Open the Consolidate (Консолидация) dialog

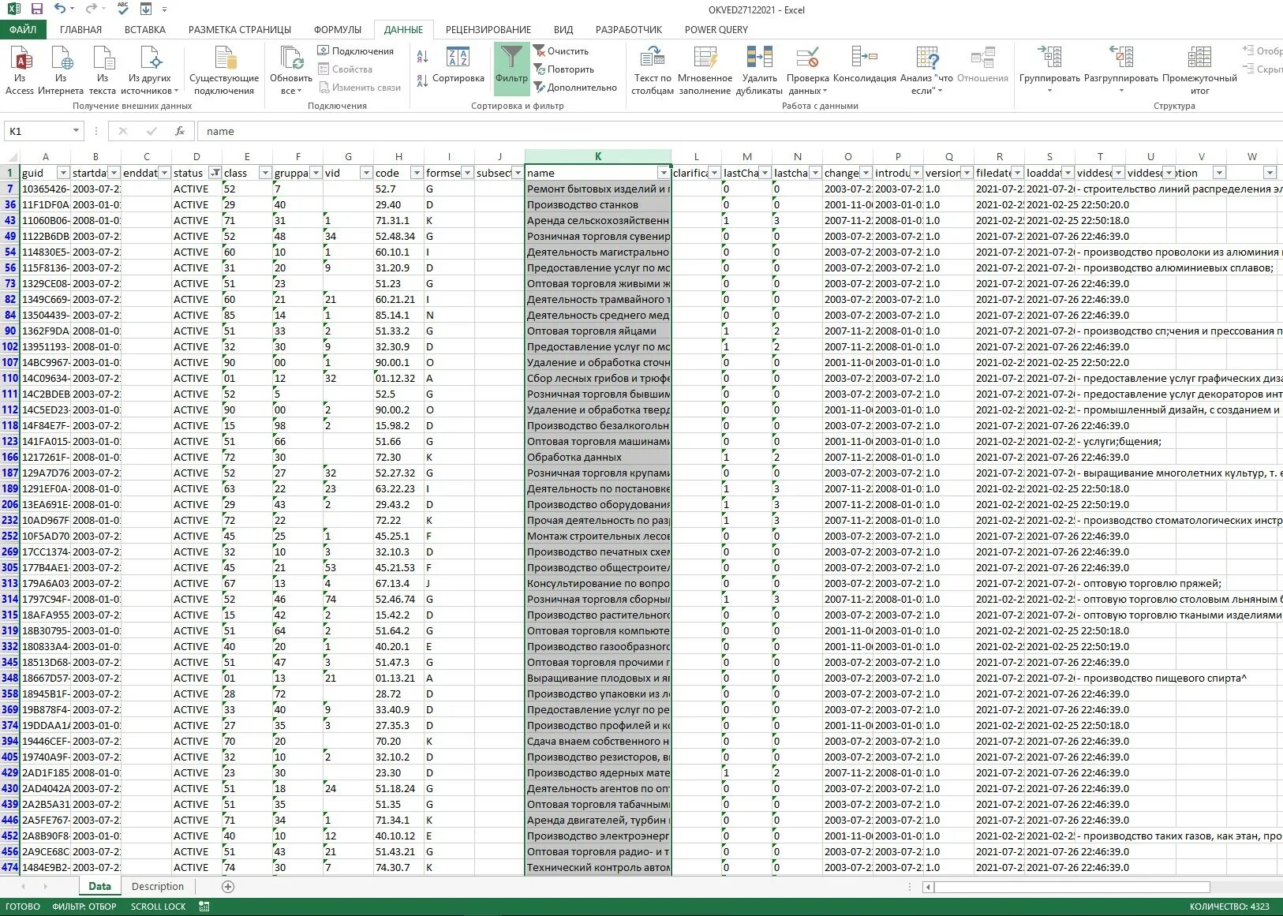click(x=865, y=65)
